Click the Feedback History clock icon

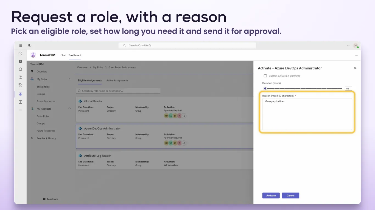point(32,138)
